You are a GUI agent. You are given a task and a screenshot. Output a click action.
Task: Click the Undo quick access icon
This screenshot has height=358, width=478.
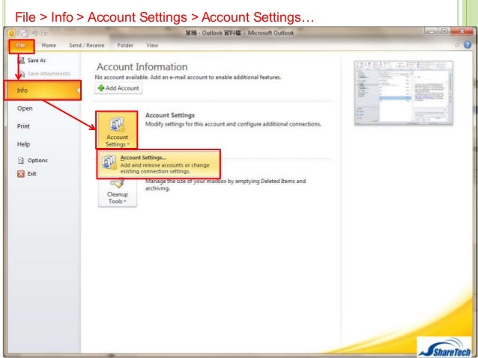pos(34,33)
